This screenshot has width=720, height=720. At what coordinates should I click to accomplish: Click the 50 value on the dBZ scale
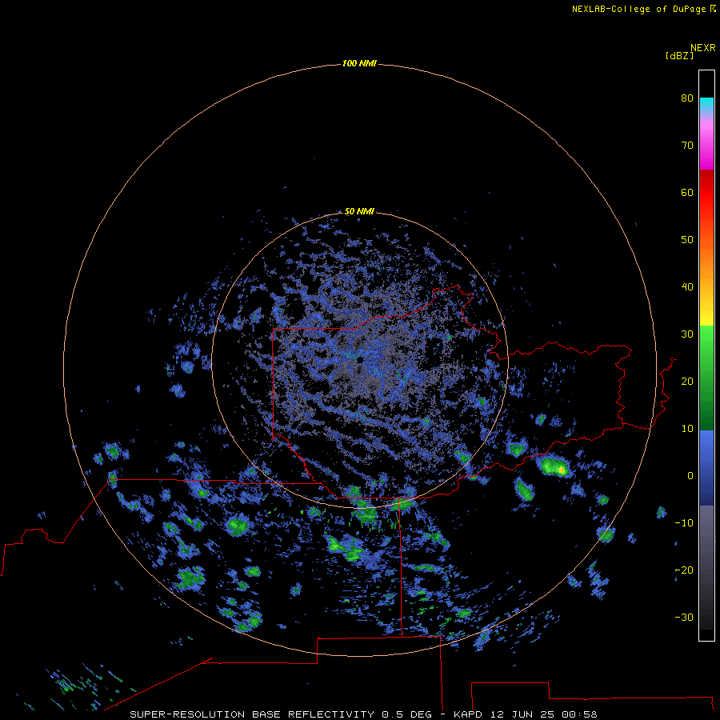click(x=687, y=240)
